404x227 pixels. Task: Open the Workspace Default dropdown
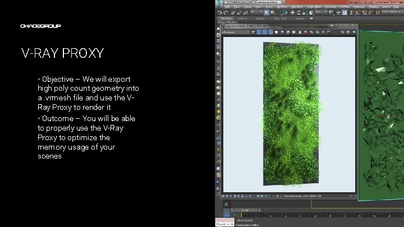point(270,2)
